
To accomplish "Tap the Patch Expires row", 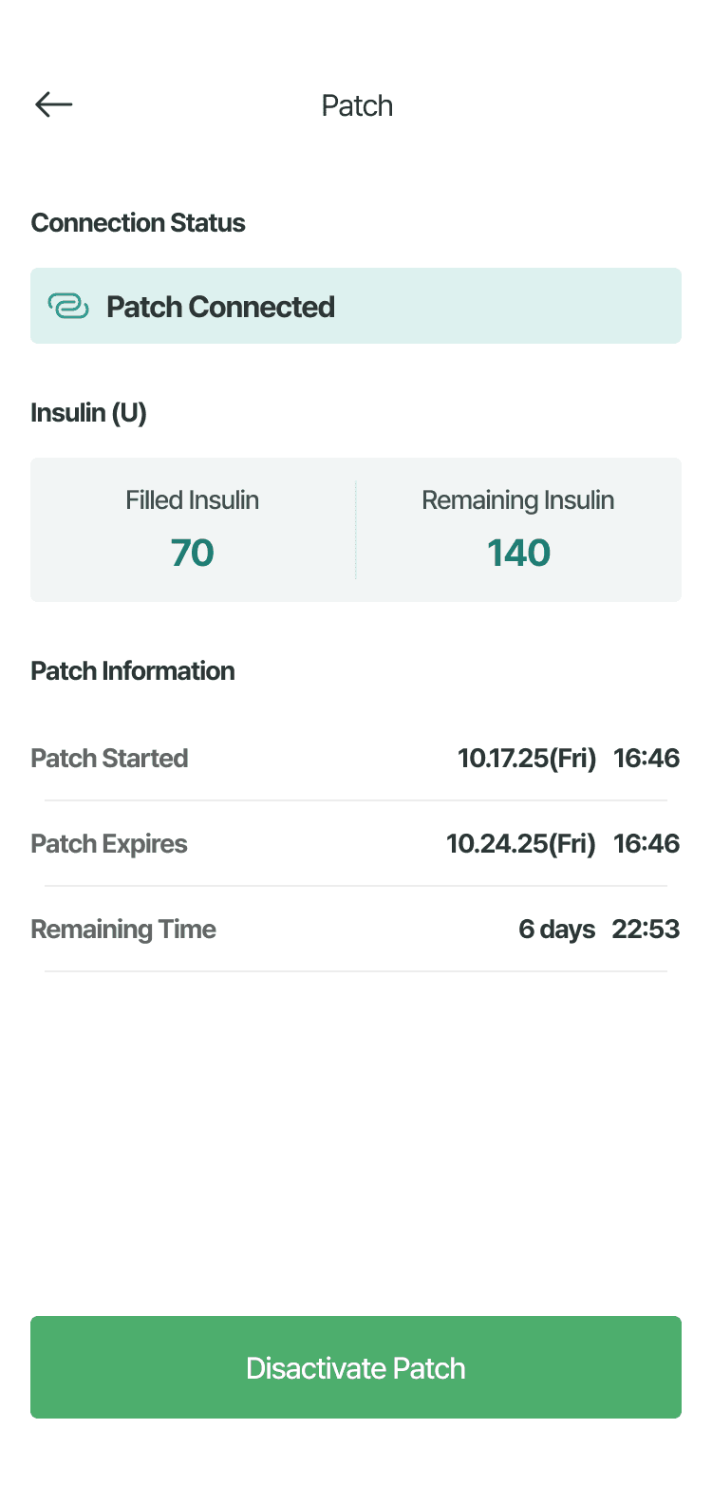I will click(356, 843).
